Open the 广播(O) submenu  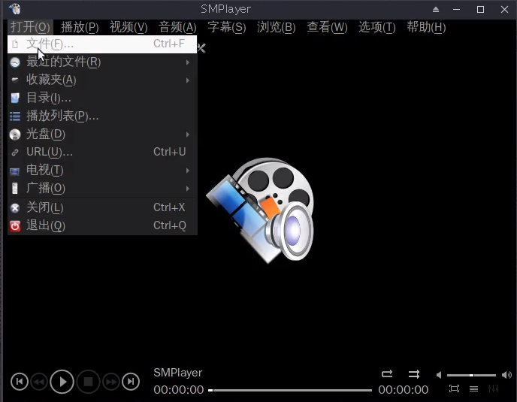point(102,189)
